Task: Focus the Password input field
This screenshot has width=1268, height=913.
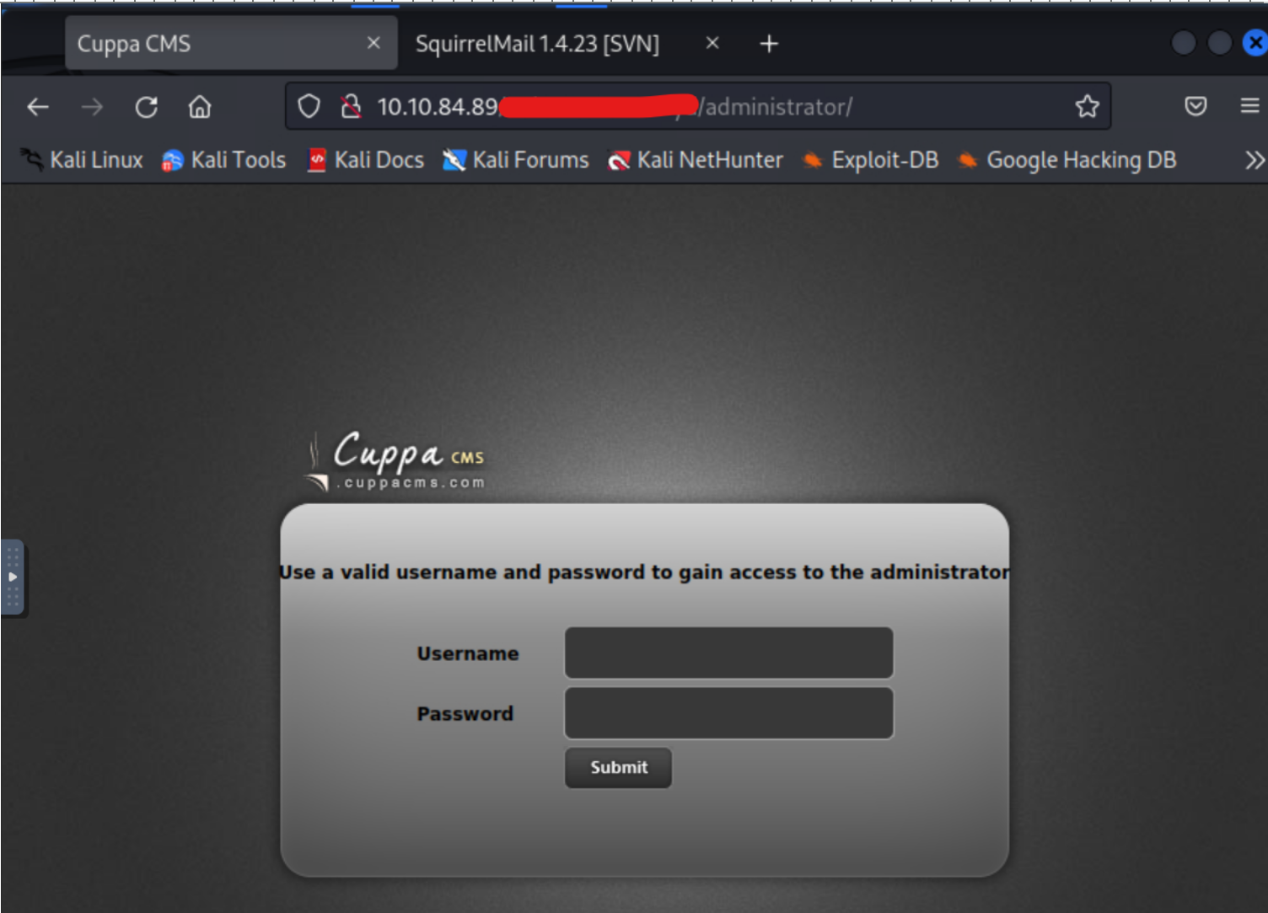Action: coord(728,713)
